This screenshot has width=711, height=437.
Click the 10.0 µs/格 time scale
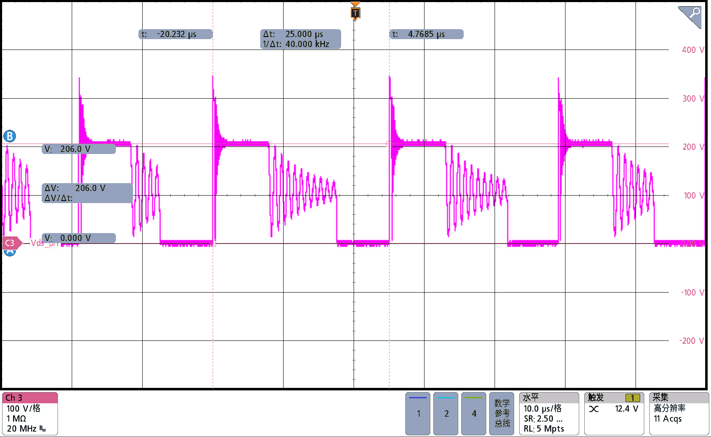point(543,408)
